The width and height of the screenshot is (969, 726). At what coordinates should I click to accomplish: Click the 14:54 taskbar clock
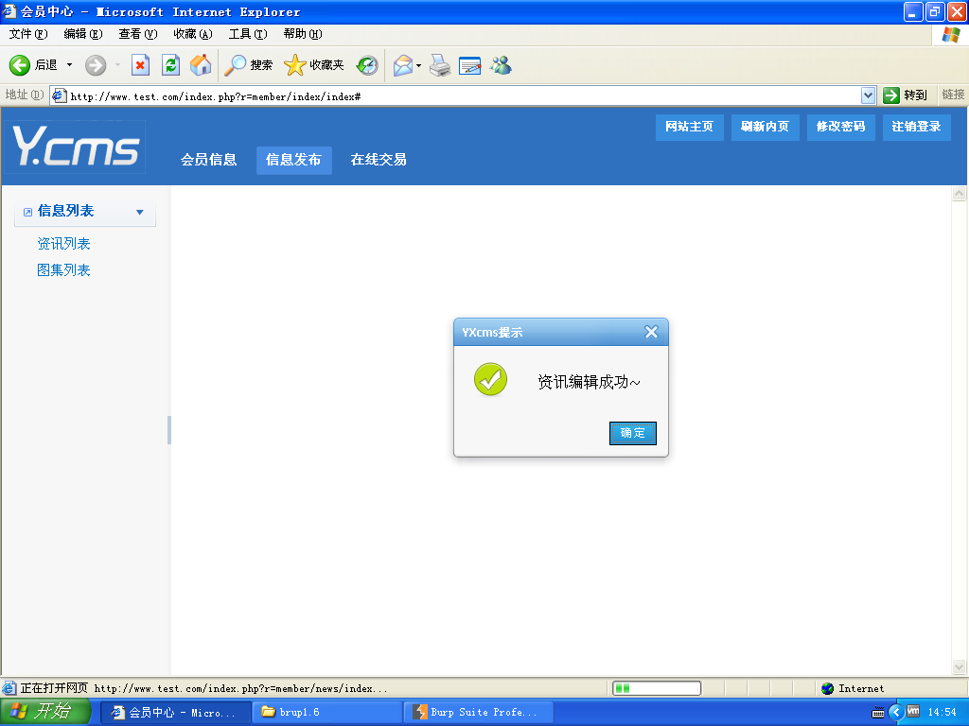click(x=942, y=713)
